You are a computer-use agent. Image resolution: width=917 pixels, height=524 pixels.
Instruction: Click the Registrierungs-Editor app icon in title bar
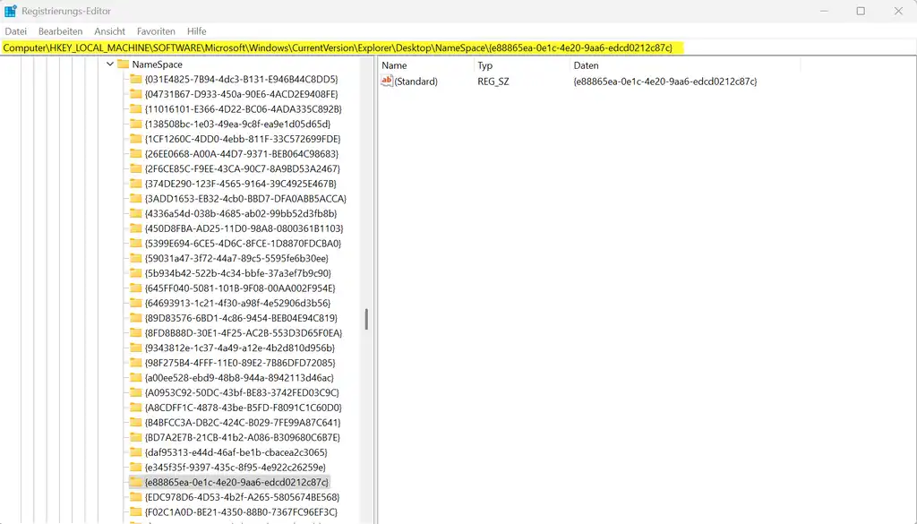[11, 11]
